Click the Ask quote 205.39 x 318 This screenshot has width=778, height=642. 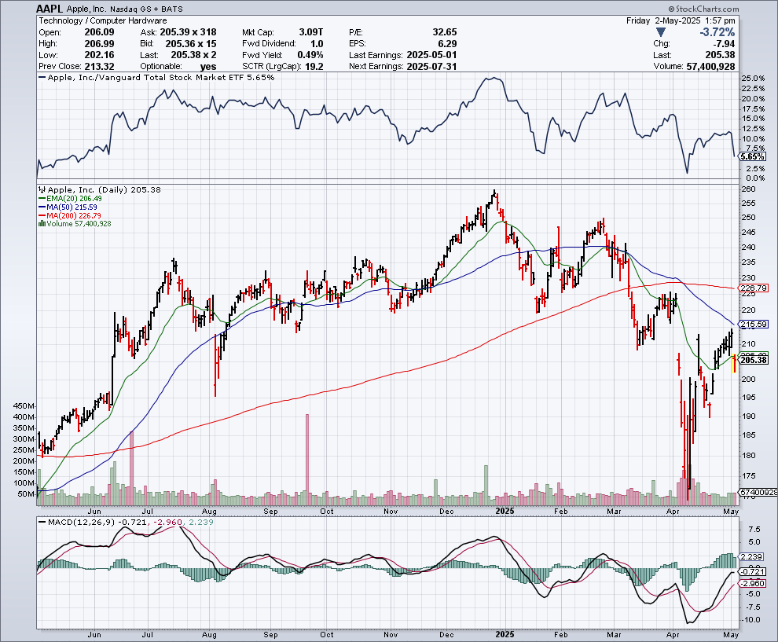188,32
